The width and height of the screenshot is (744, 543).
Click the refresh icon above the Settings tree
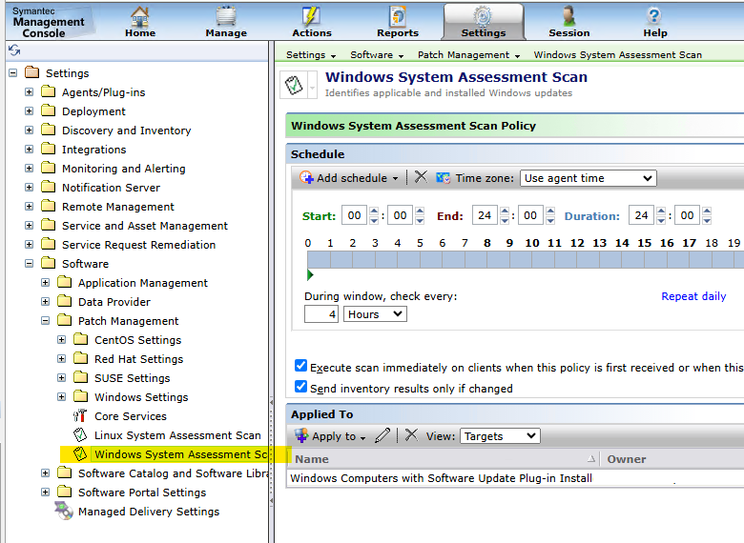[13, 50]
